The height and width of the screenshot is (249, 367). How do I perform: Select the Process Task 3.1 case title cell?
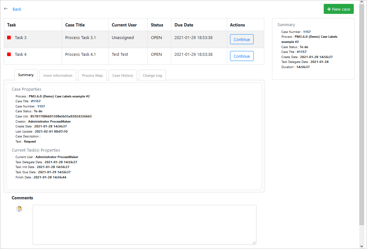pos(80,38)
